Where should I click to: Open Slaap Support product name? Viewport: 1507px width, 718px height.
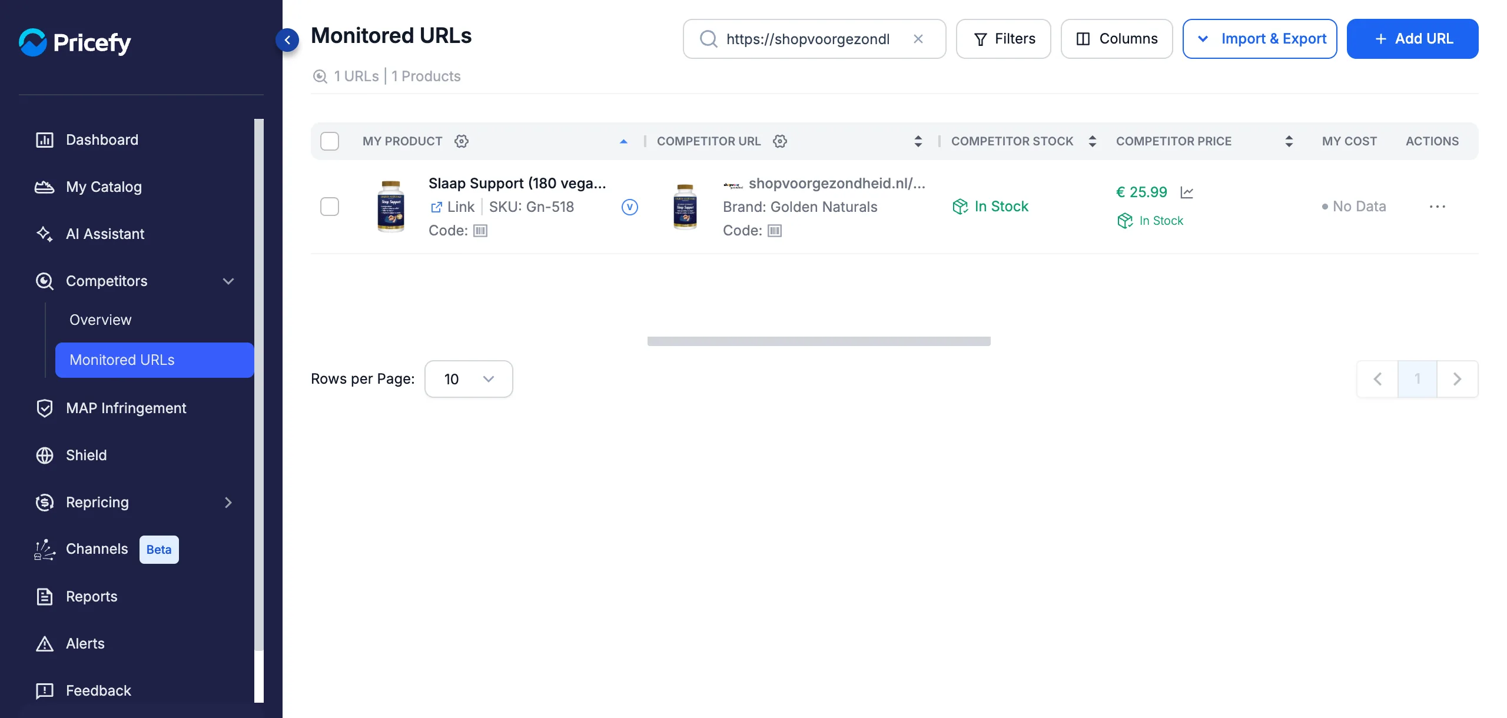coord(517,184)
